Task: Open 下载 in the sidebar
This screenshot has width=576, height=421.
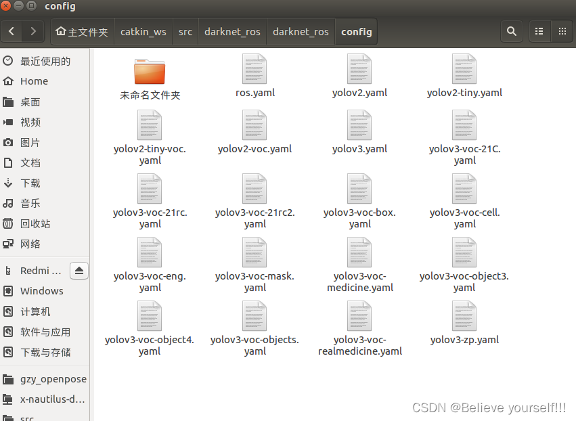Action: click(45, 183)
